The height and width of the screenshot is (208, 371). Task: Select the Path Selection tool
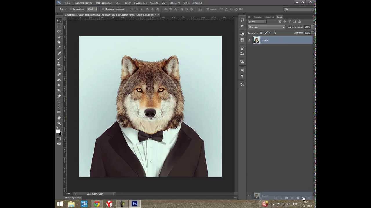[59, 107]
